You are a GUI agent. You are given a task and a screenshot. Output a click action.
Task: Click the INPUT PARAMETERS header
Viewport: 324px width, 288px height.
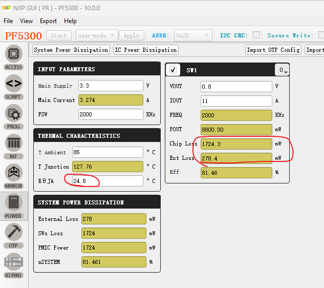click(97, 69)
